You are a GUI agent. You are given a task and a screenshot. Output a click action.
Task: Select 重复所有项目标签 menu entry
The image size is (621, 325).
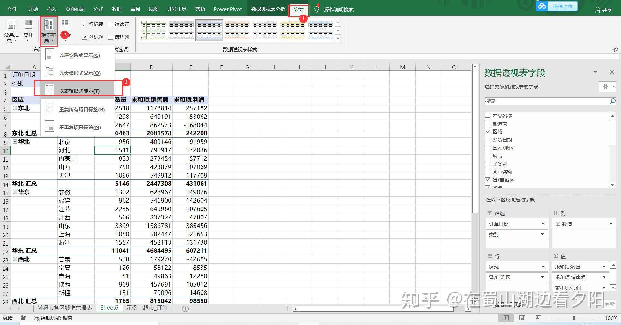click(78, 109)
